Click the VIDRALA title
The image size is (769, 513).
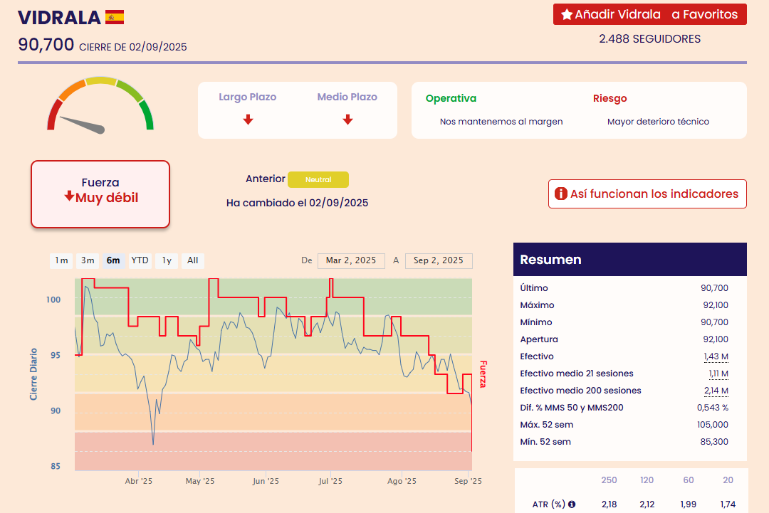[x=59, y=18]
